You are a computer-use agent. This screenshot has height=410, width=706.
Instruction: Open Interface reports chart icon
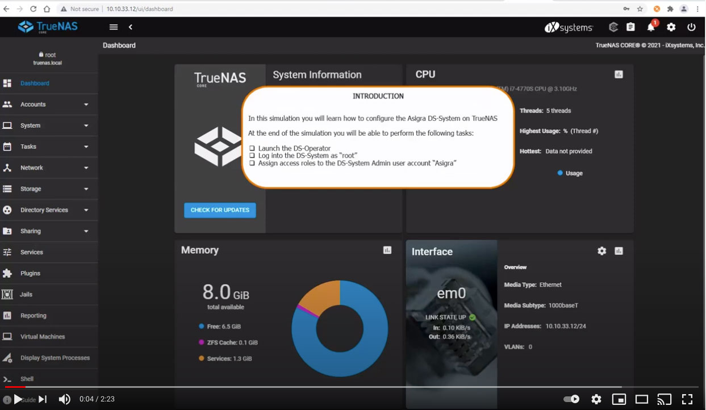click(619, 251)
